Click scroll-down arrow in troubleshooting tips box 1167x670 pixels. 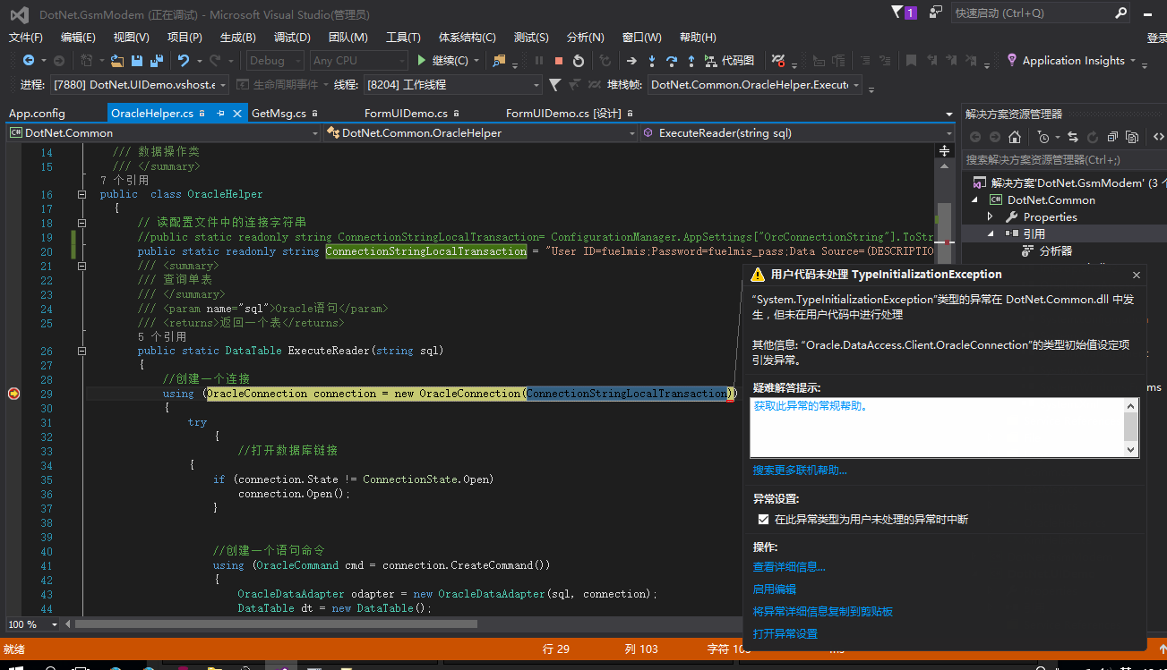click(1131, 449)
